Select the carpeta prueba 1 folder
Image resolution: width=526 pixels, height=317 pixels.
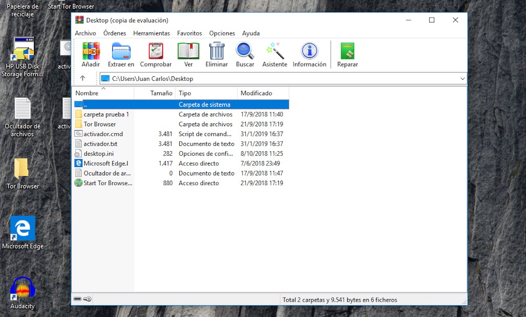tap(106, 114)
